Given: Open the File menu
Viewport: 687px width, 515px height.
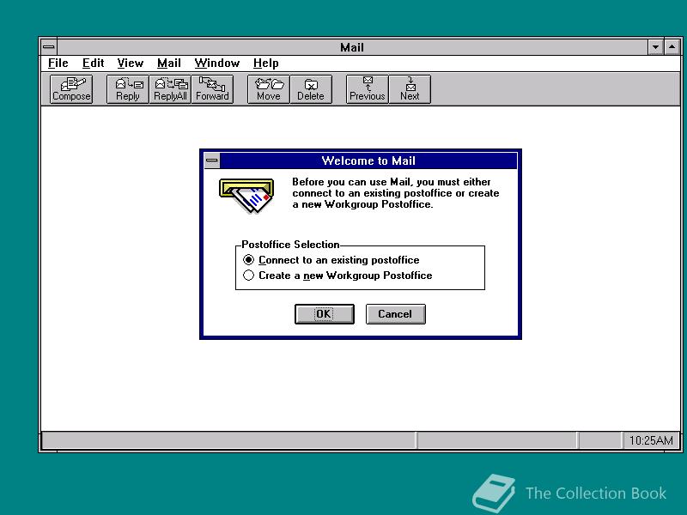Looking at the screenshot, I should (x=58, y=63).
